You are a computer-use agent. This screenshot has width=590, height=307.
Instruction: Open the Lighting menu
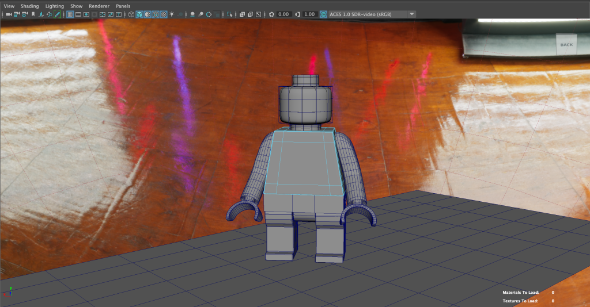pos(55,6)
